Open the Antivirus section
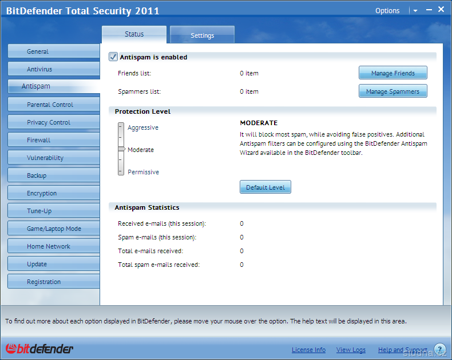The image size is (452, 360). 54,69
